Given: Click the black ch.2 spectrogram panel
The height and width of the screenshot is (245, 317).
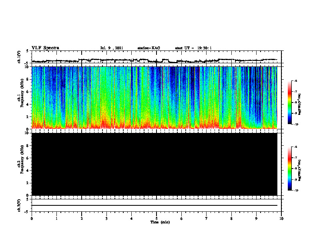Looking at the screenshot, I should coord(154,164).
